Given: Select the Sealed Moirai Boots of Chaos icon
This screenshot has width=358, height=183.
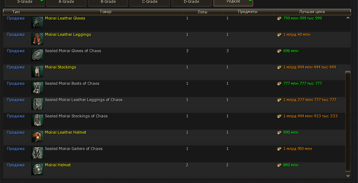Looking at the screenshot, I should [x=37, y=88].
